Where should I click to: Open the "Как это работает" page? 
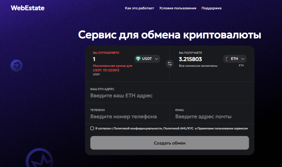139,8
